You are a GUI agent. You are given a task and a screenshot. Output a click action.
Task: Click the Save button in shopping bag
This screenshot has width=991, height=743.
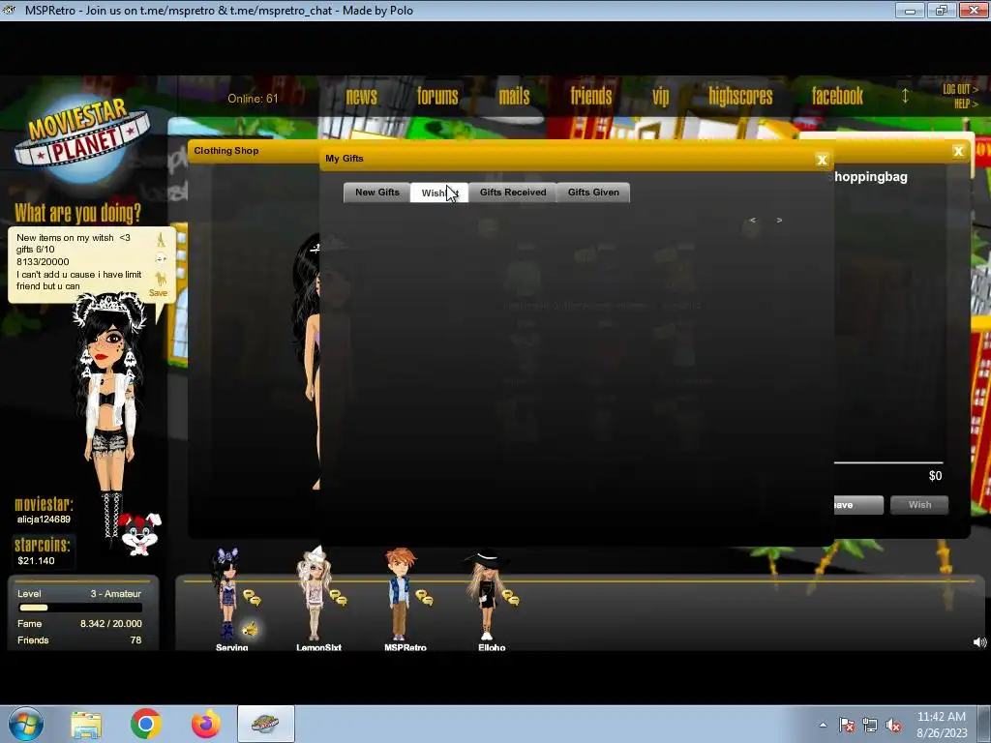[858, 505]
